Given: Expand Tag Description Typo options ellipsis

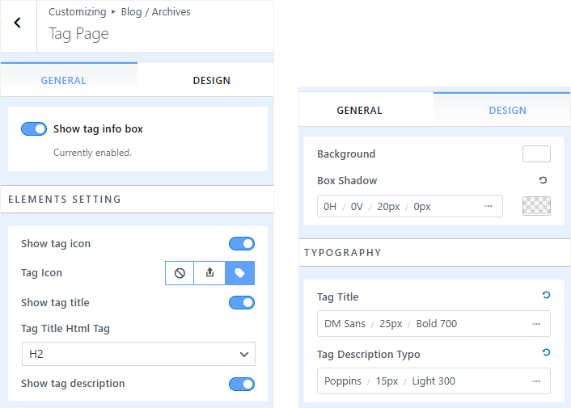Looking at the screenshot, I should click(x=536, y=381).
